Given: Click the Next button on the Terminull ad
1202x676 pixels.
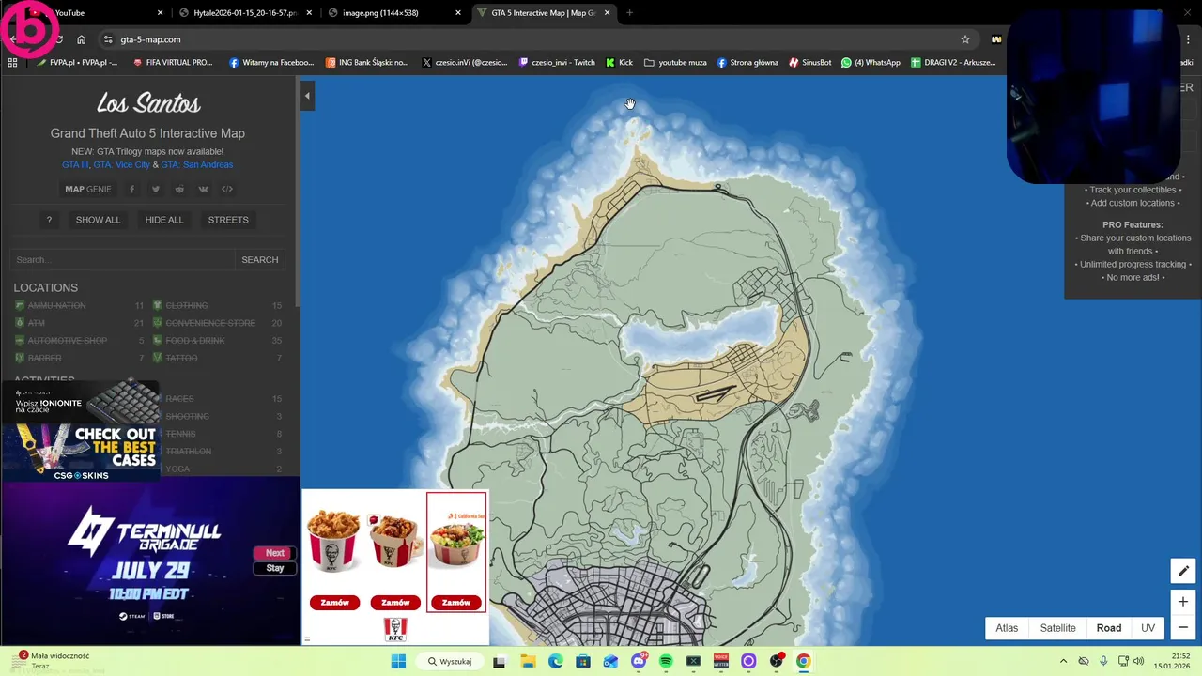Looking at the screenshot, I should [x=275, y=553].
